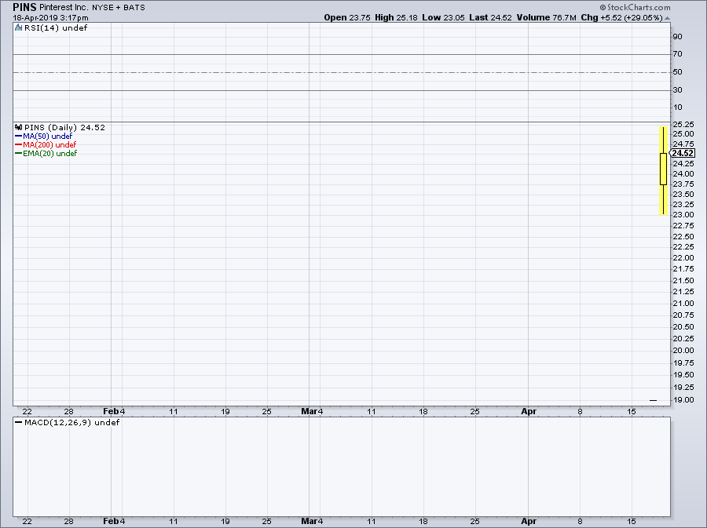
Task: Click the 'PINS (Daily) 24.52' legend text
Action: tap(64, 127)
